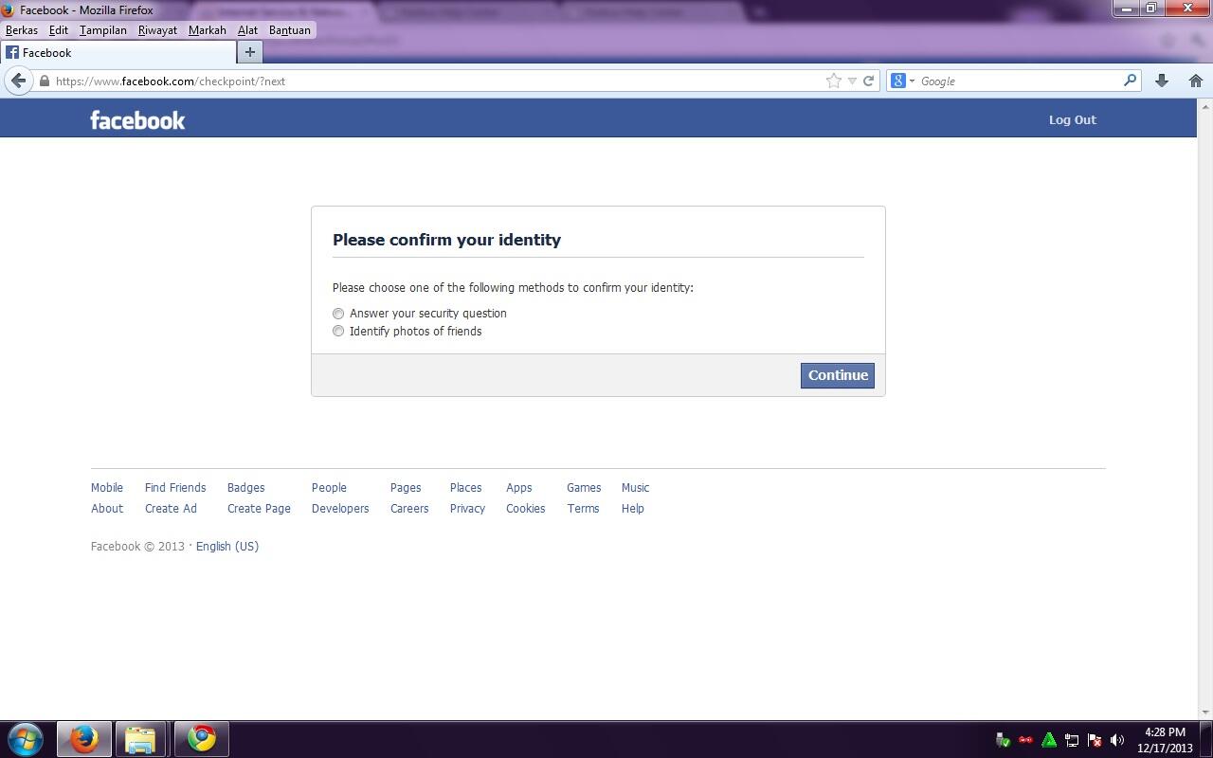Image resolution: width=1213 pixels, height=758 pixels.
Task: Open the Downloads arrow icon
Action: point(1162,81)
